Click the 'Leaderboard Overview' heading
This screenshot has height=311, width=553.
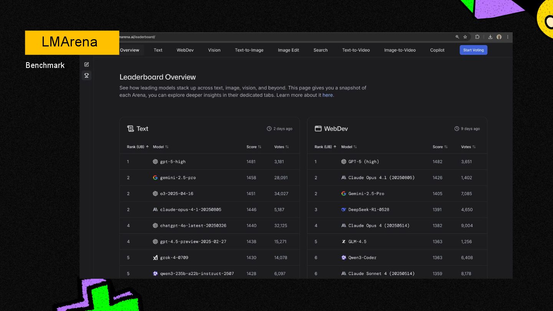pyautogui.click(x=157, y=77)
